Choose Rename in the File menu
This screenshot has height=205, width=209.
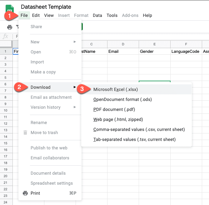tap(50, 122)
